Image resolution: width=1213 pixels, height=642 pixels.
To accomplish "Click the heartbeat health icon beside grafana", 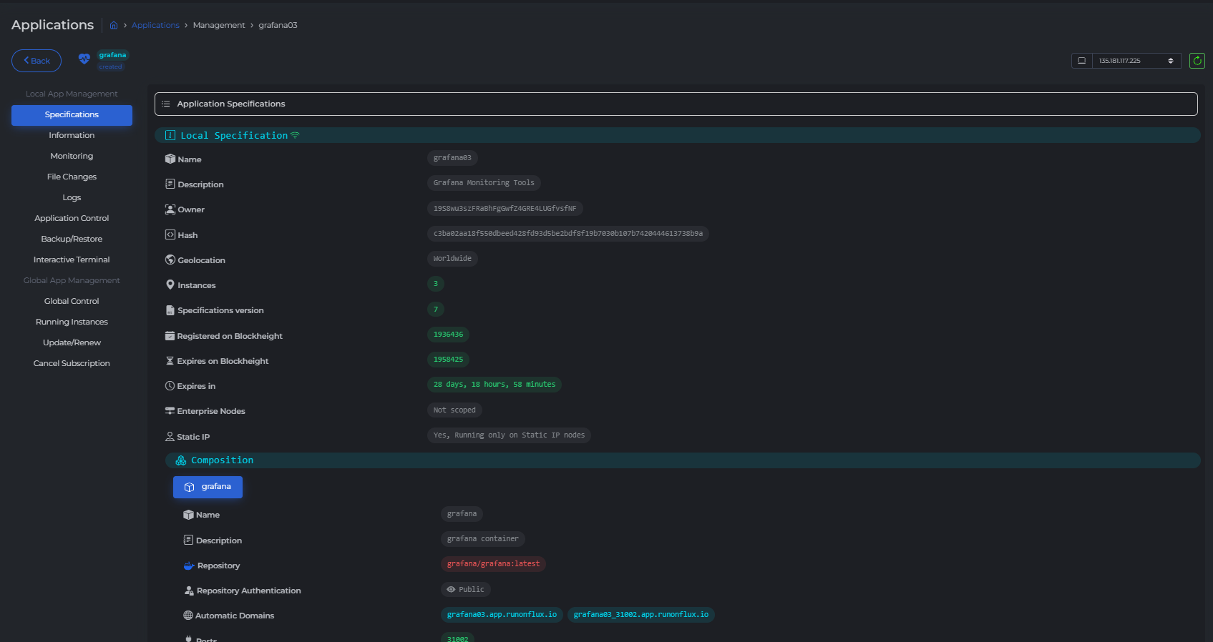I will coord(84,59).
